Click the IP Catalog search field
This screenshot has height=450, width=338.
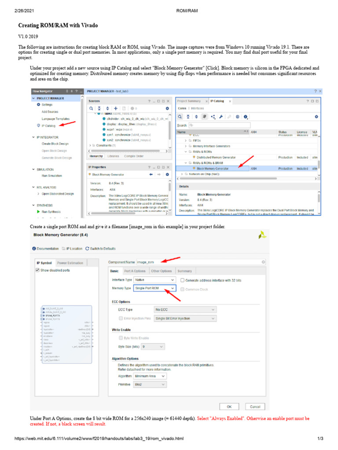(220, 125)
